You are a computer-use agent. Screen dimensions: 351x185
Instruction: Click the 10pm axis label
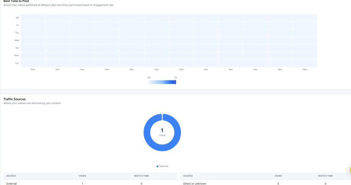point(305,69)
